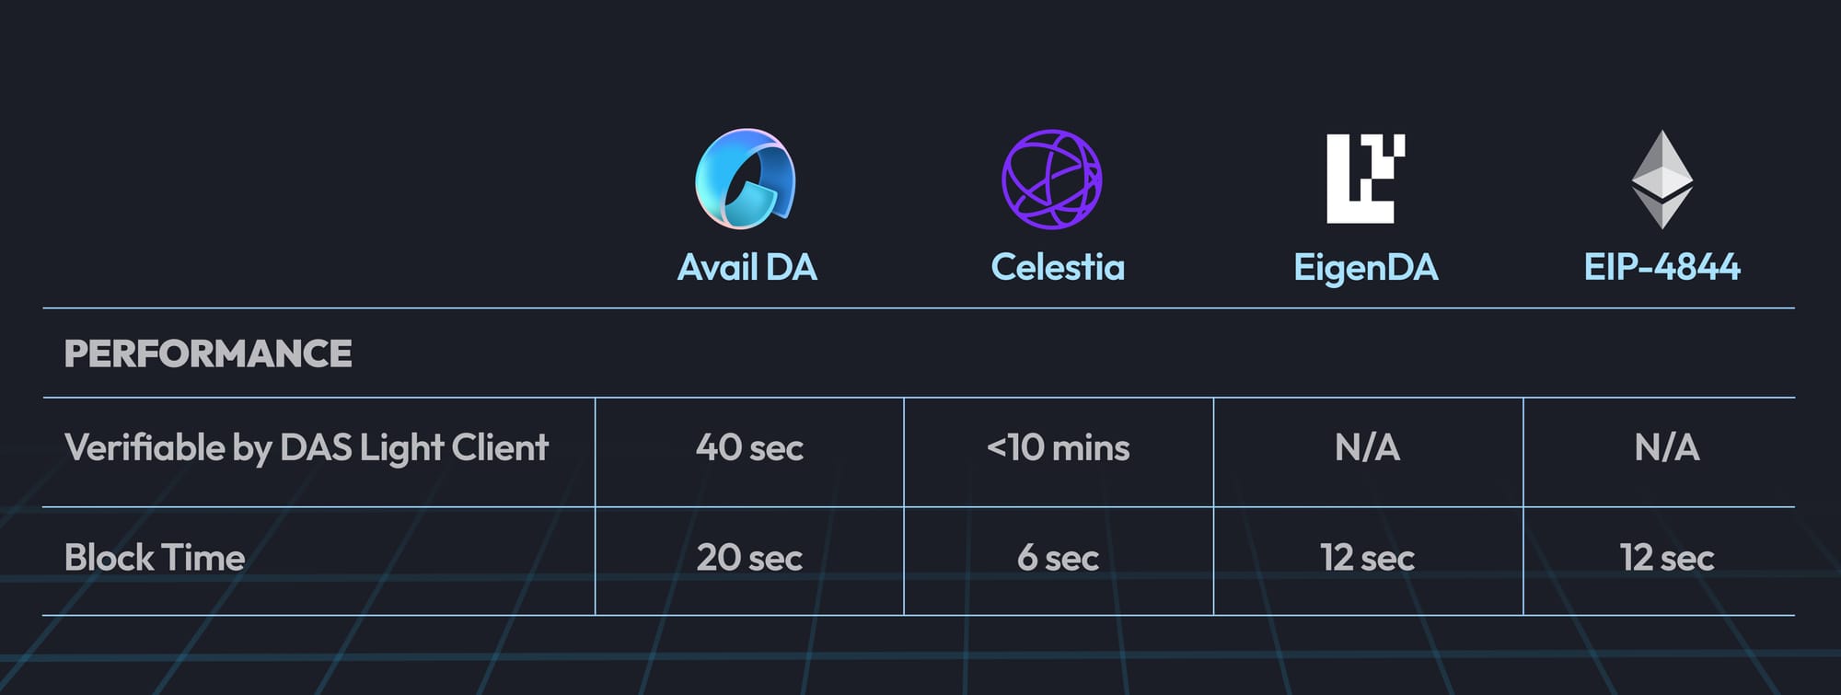1841x695 pixels.
Task: Click Celestia's 6 sec block time
Action: point(1058,558)
